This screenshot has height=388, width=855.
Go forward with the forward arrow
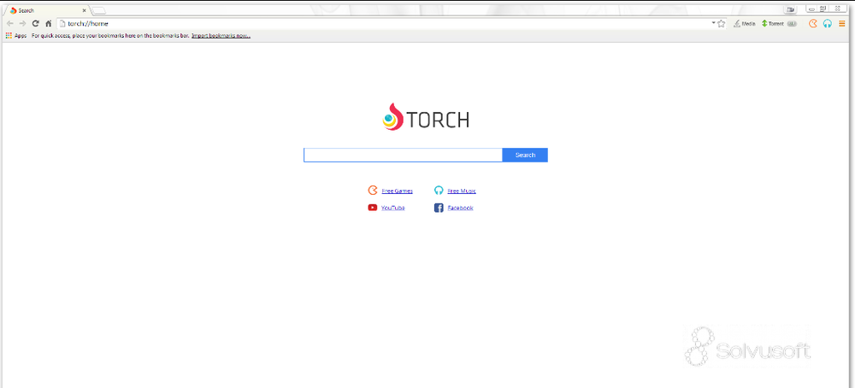(22, 23)
